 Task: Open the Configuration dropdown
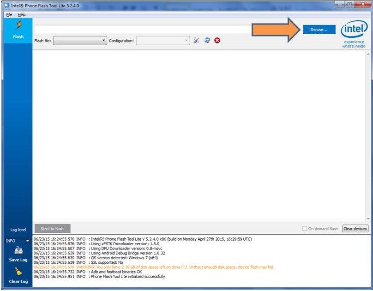coord(163,41)
